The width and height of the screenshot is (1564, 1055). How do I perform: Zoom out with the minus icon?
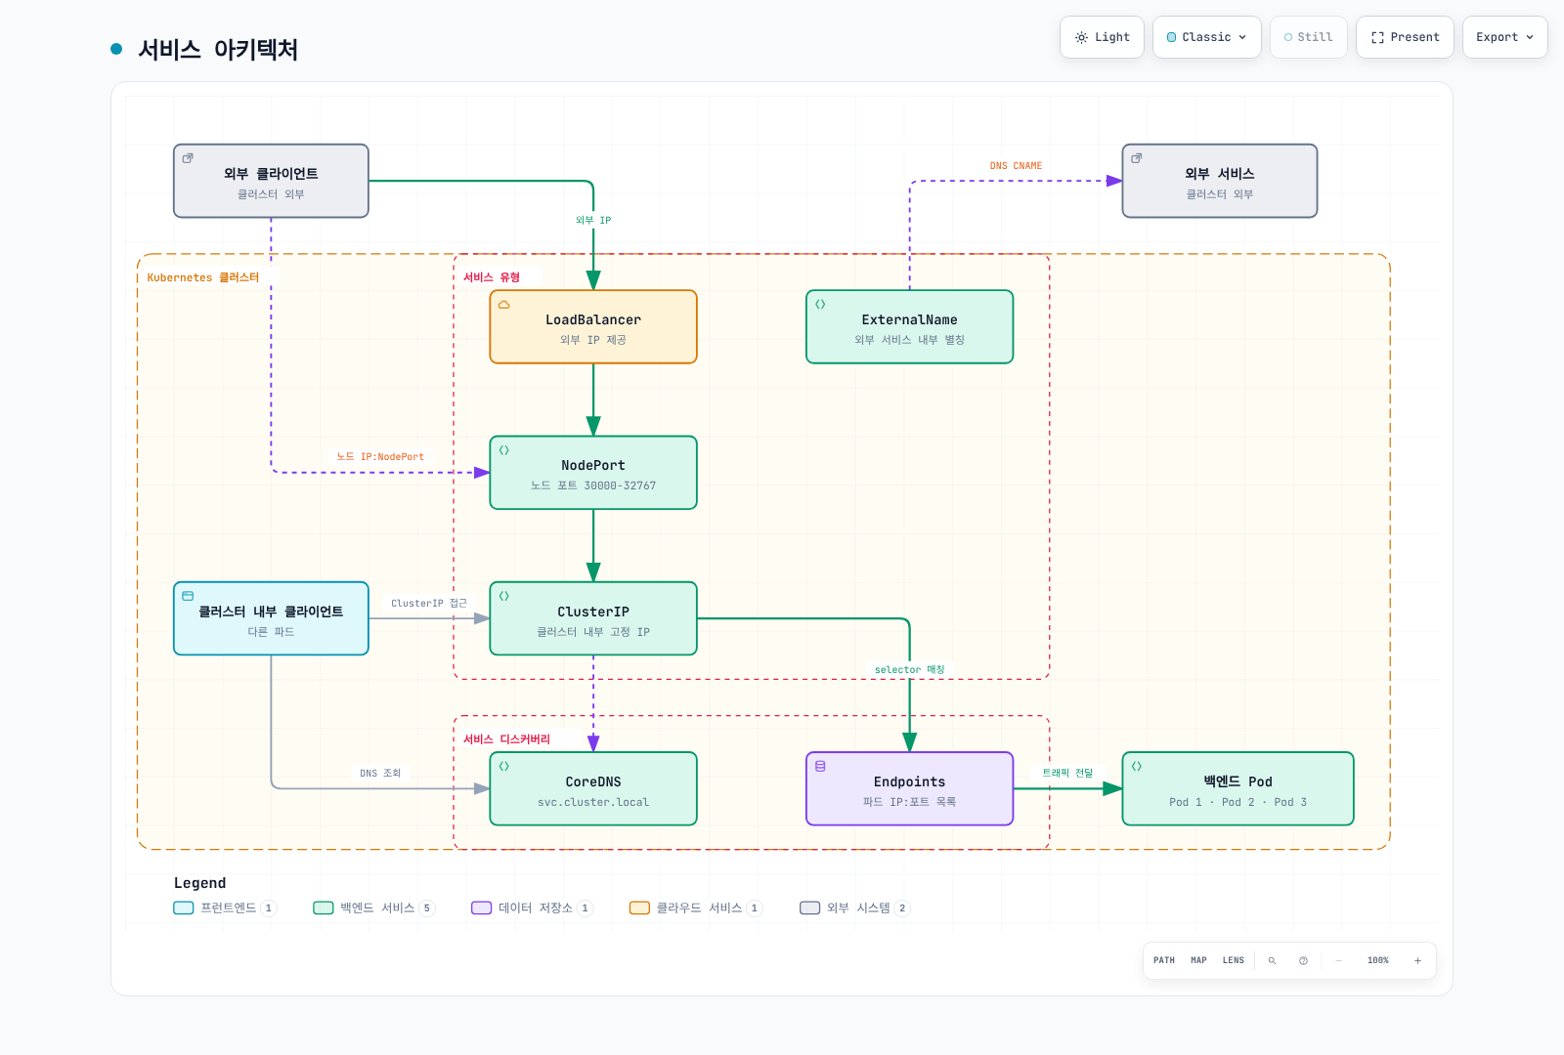coord(1338,960)
